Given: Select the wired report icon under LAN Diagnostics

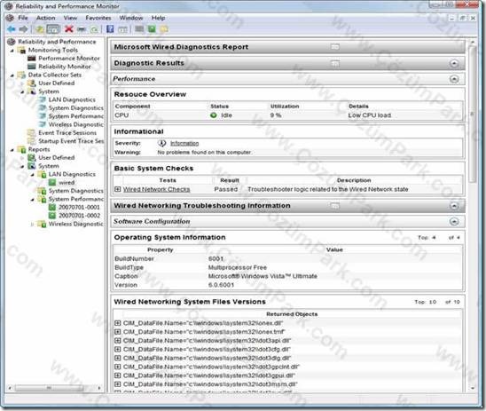Looking at the screenshot, I should pyautogui.click(x=52, y=182).
